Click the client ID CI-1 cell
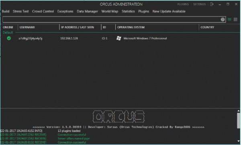 (x=104, y=38)
